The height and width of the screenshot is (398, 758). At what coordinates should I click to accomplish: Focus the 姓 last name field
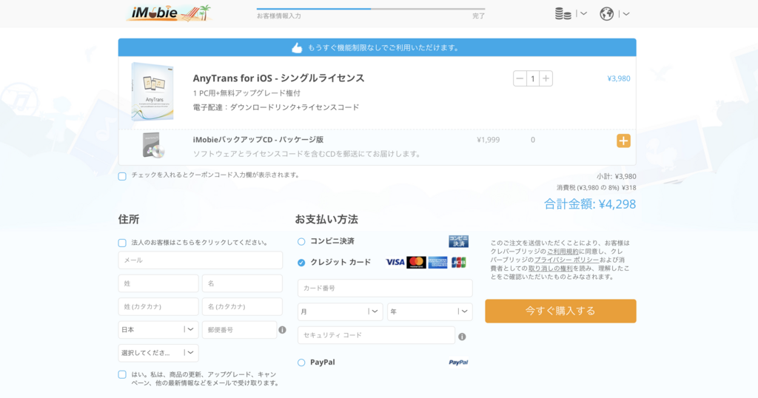pyautogui.click(x=158, y=283)
